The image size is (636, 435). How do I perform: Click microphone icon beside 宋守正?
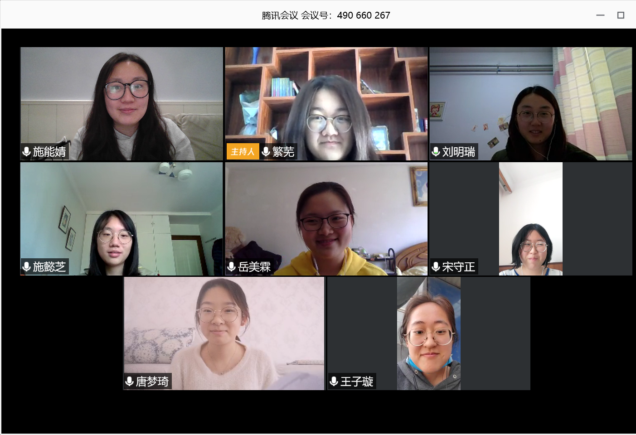tap(436, 266)
